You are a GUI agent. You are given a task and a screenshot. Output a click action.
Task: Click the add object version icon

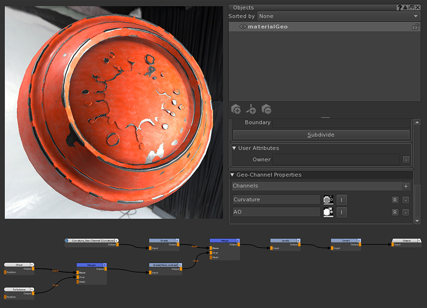(251, 109)
